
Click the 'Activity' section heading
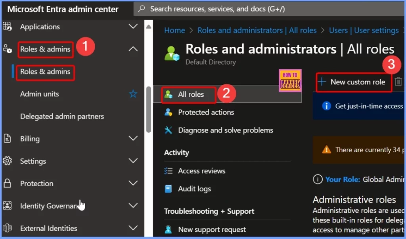click(x=176, y=153)
